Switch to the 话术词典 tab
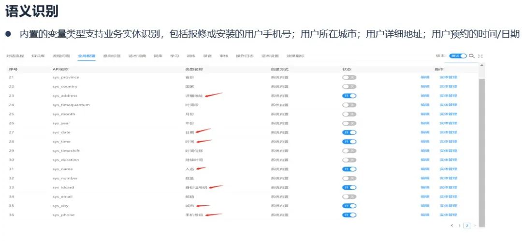 pyautogui.click(x=137, y=56)
